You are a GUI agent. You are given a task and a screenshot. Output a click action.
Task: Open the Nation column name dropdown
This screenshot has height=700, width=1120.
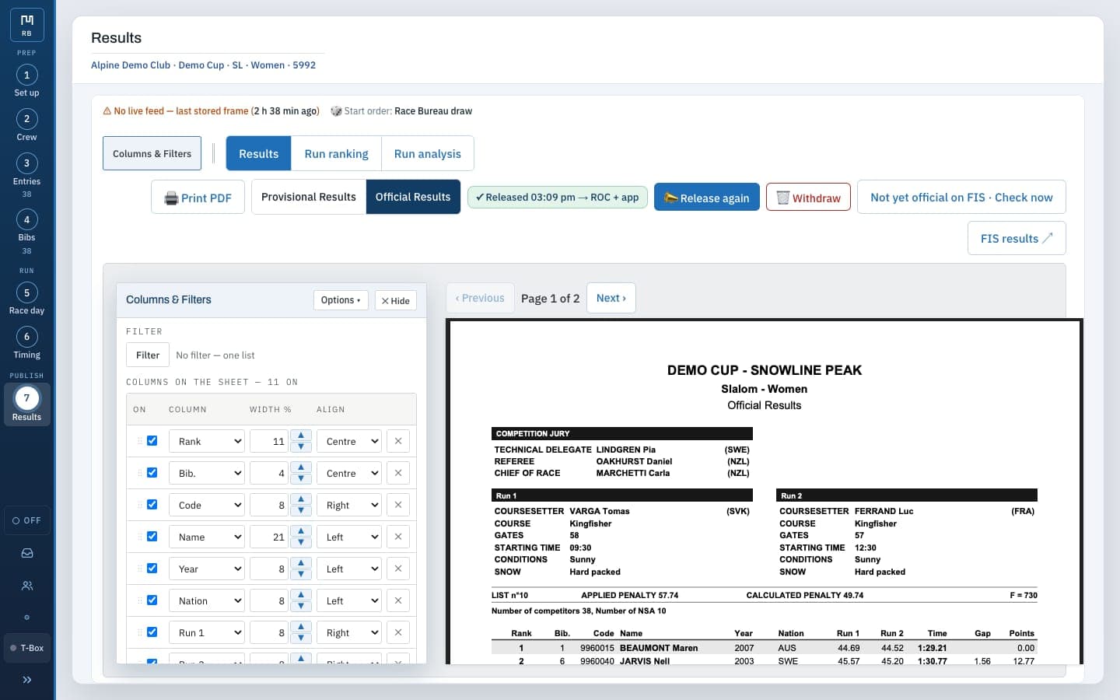coord(206,600)
